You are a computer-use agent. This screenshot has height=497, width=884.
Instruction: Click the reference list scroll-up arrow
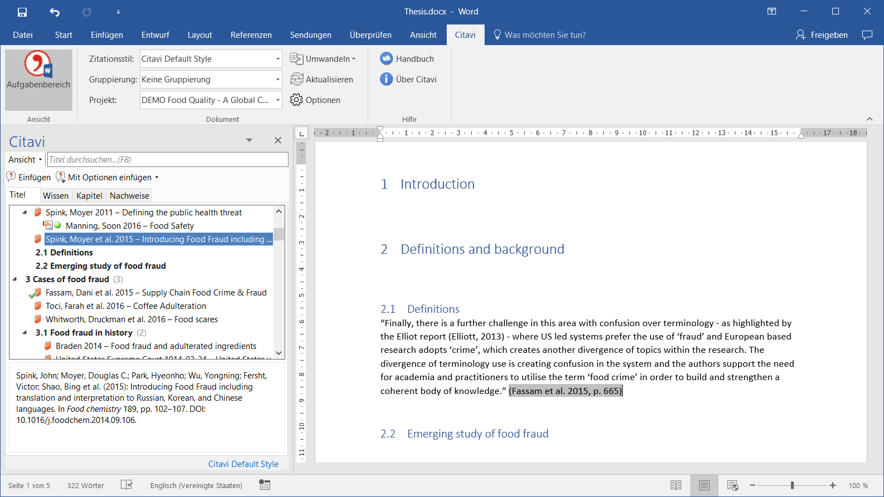pos(279,211)
